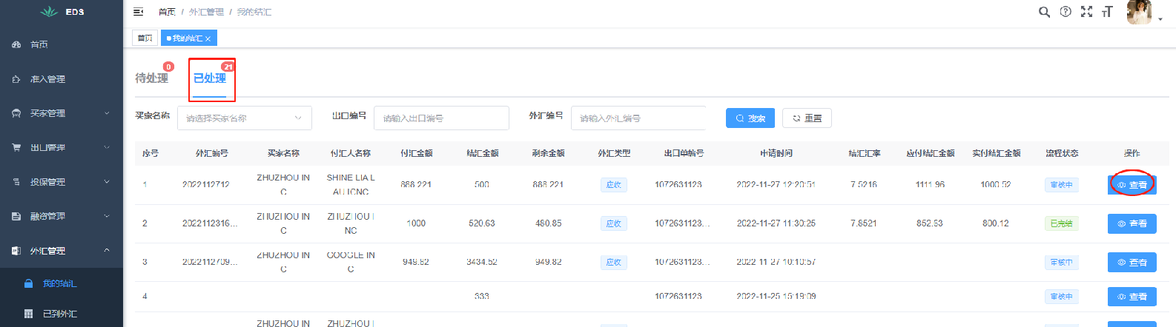This screenshot has height=327, width=1176.
Task: Expand the 投保管理 sidebar menu
Action: 62,182
